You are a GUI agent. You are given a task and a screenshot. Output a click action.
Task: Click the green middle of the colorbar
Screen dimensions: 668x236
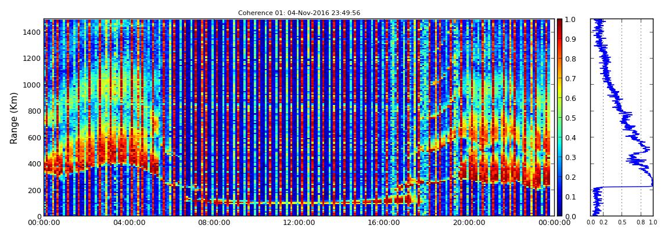point(559,118)
